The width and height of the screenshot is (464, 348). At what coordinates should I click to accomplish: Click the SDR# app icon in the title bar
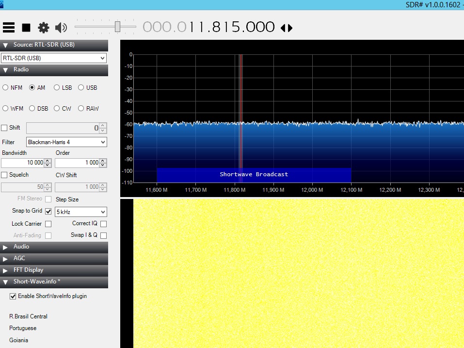[1, 4]
